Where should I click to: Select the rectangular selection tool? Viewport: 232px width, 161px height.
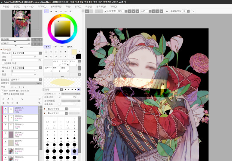(x=46, y=52)
